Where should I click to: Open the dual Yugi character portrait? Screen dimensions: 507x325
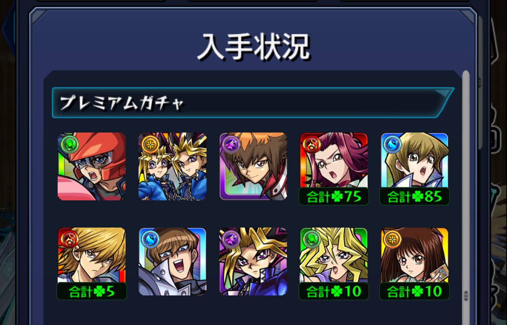point(173,166)
